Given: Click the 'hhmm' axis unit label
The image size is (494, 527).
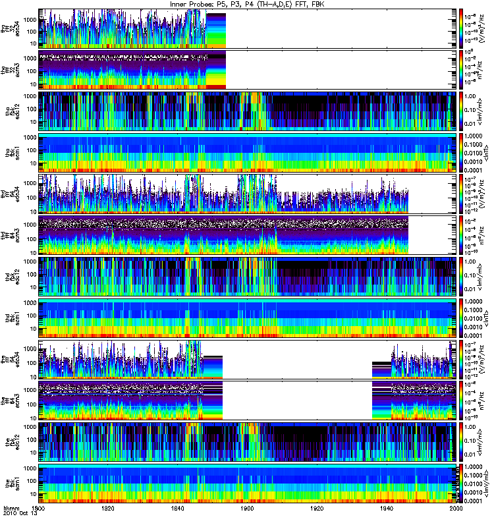Looking at the screenshot, I should (11, 508).
